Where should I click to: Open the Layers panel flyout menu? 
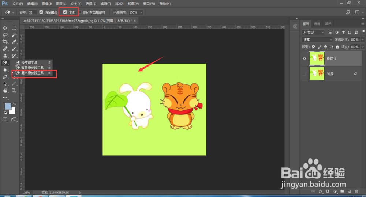click(x=363, y=24)
